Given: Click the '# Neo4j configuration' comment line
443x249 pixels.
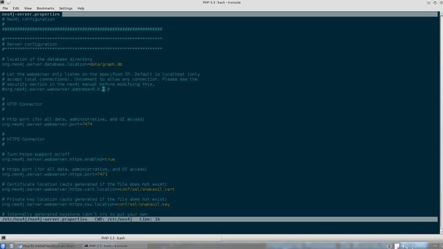Looking at the screenshot, I should point(28,19).
